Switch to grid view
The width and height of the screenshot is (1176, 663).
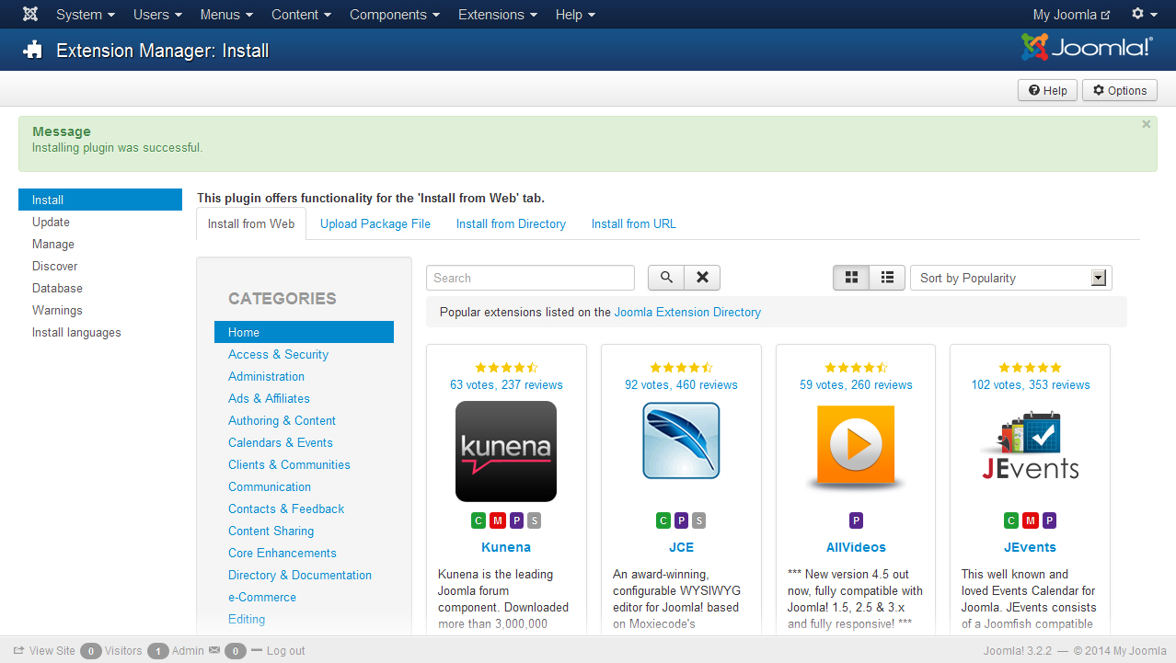[851, 278]
